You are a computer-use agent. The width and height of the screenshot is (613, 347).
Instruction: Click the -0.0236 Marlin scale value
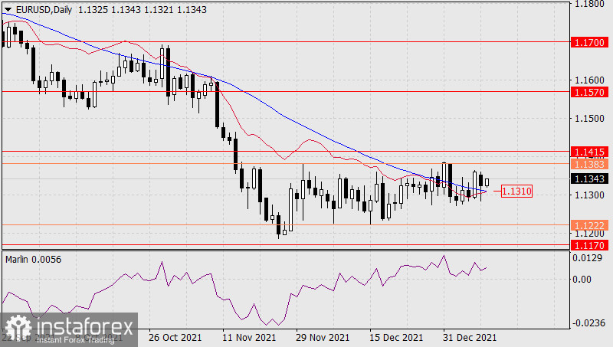coord(588,323)
